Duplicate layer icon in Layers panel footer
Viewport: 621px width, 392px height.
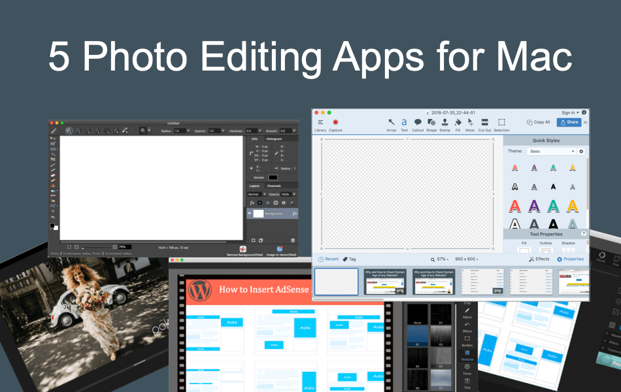click(261, 240)
